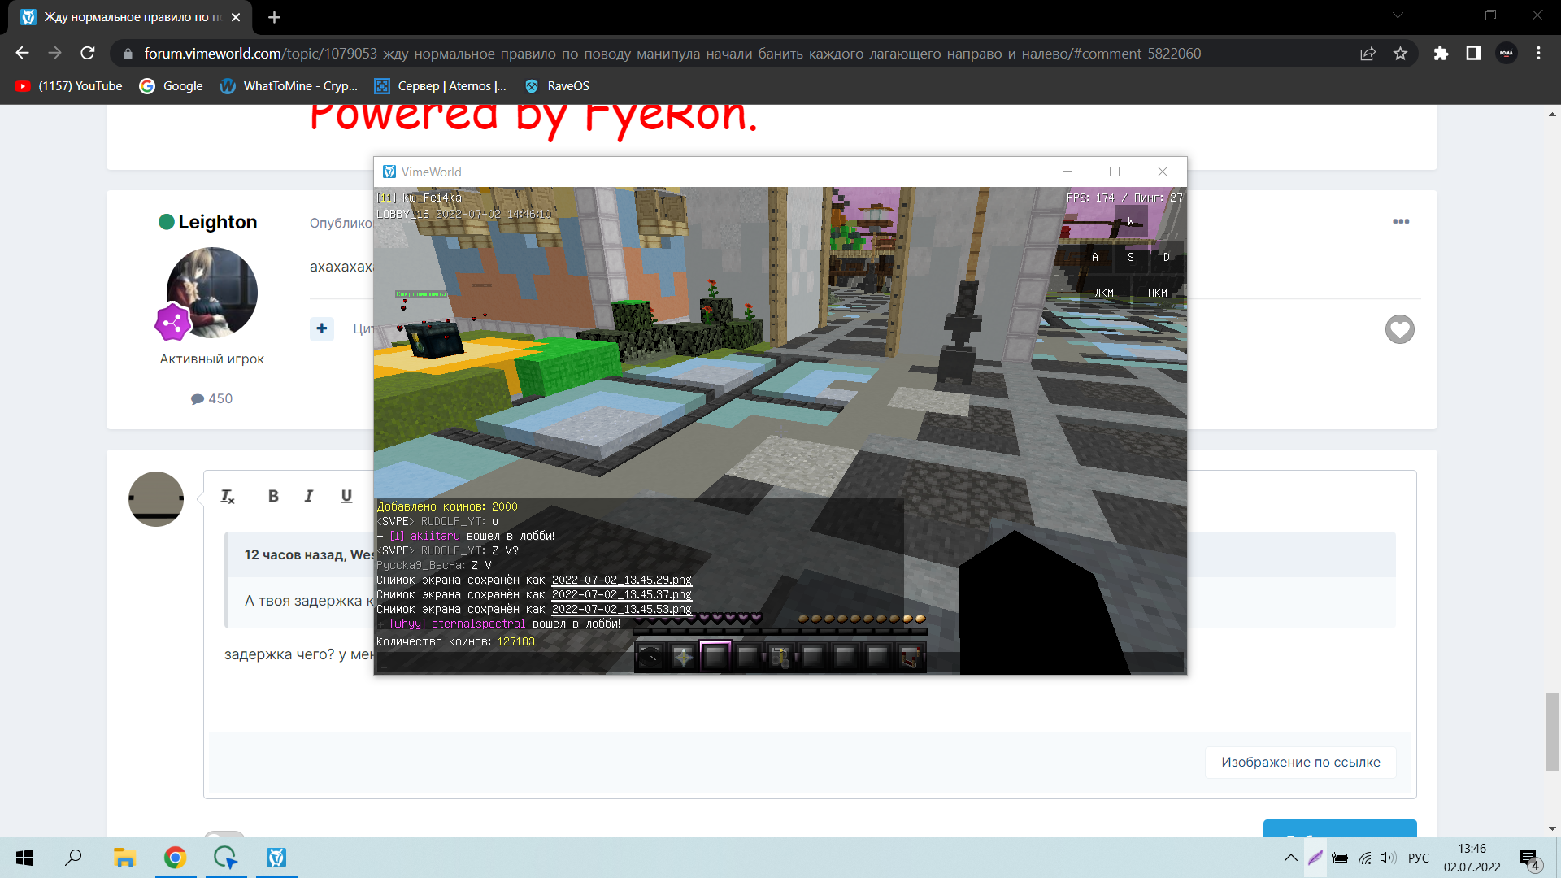Select the fifth hotbar slot item
Image resolution: width=1561 pixels, height=878 pixels.
click(780, 656)
